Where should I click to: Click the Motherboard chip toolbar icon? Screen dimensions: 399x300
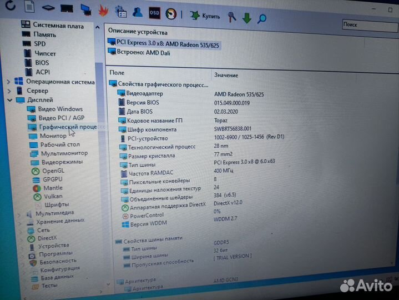pos(48,8)
